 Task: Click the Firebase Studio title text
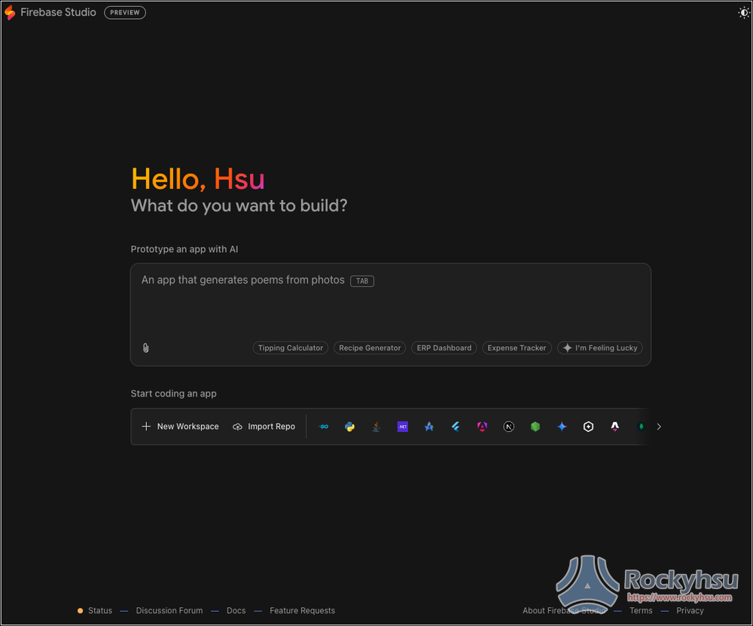[x=58, y=13]
